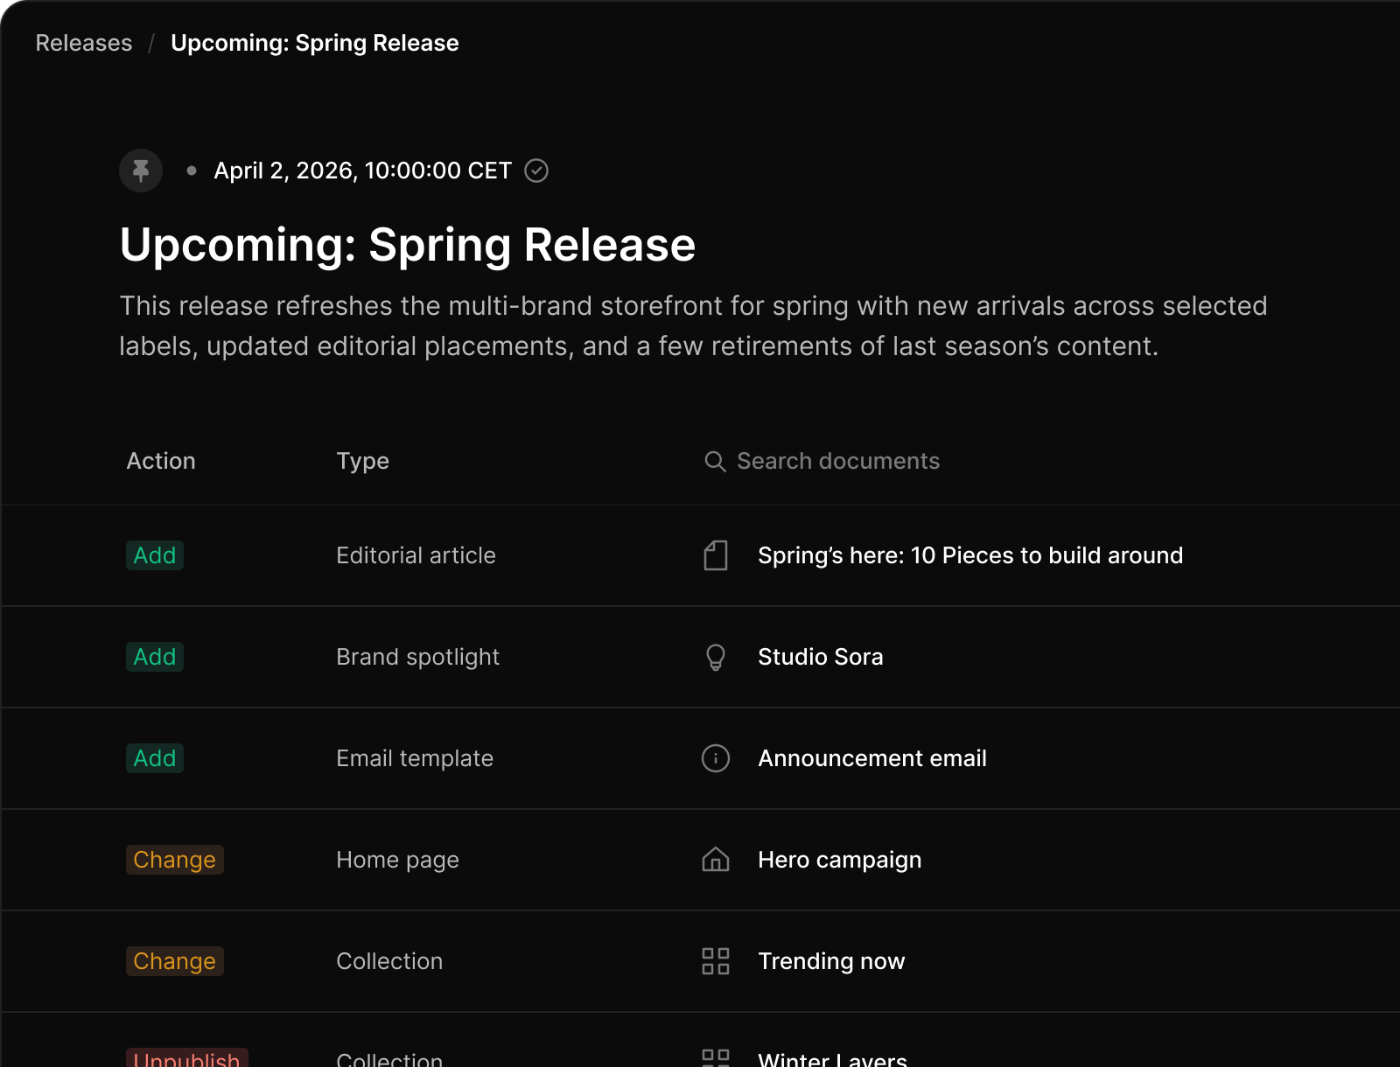Click the Upcoming: Spring Release breadcrumb item
Viewport: 1400px width, 1067px height.
tap(315, 43)
